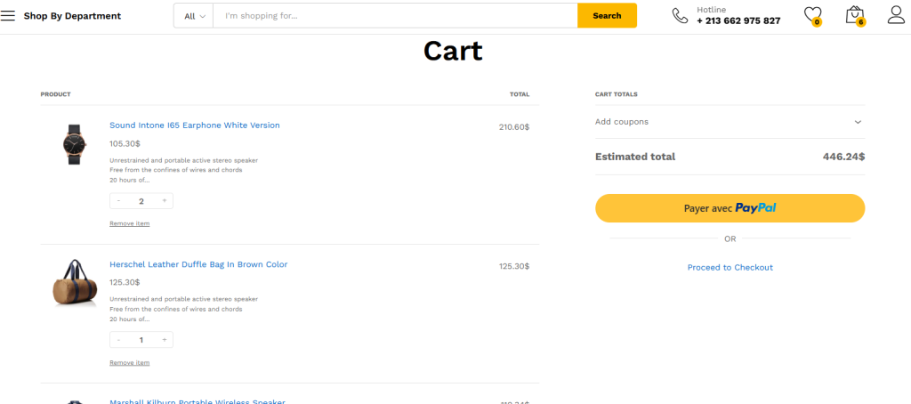Open Shop By Department menu
911x404 pixels.
72,16
